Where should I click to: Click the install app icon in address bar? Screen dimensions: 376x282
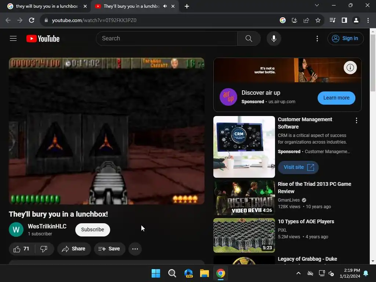(x=294, y=20)
